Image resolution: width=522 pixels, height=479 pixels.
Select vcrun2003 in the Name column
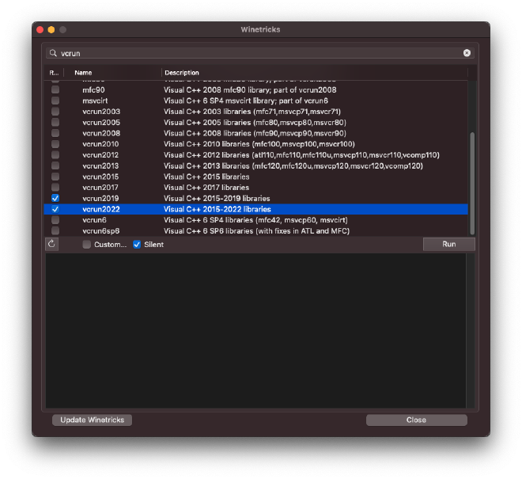point(101,112)
